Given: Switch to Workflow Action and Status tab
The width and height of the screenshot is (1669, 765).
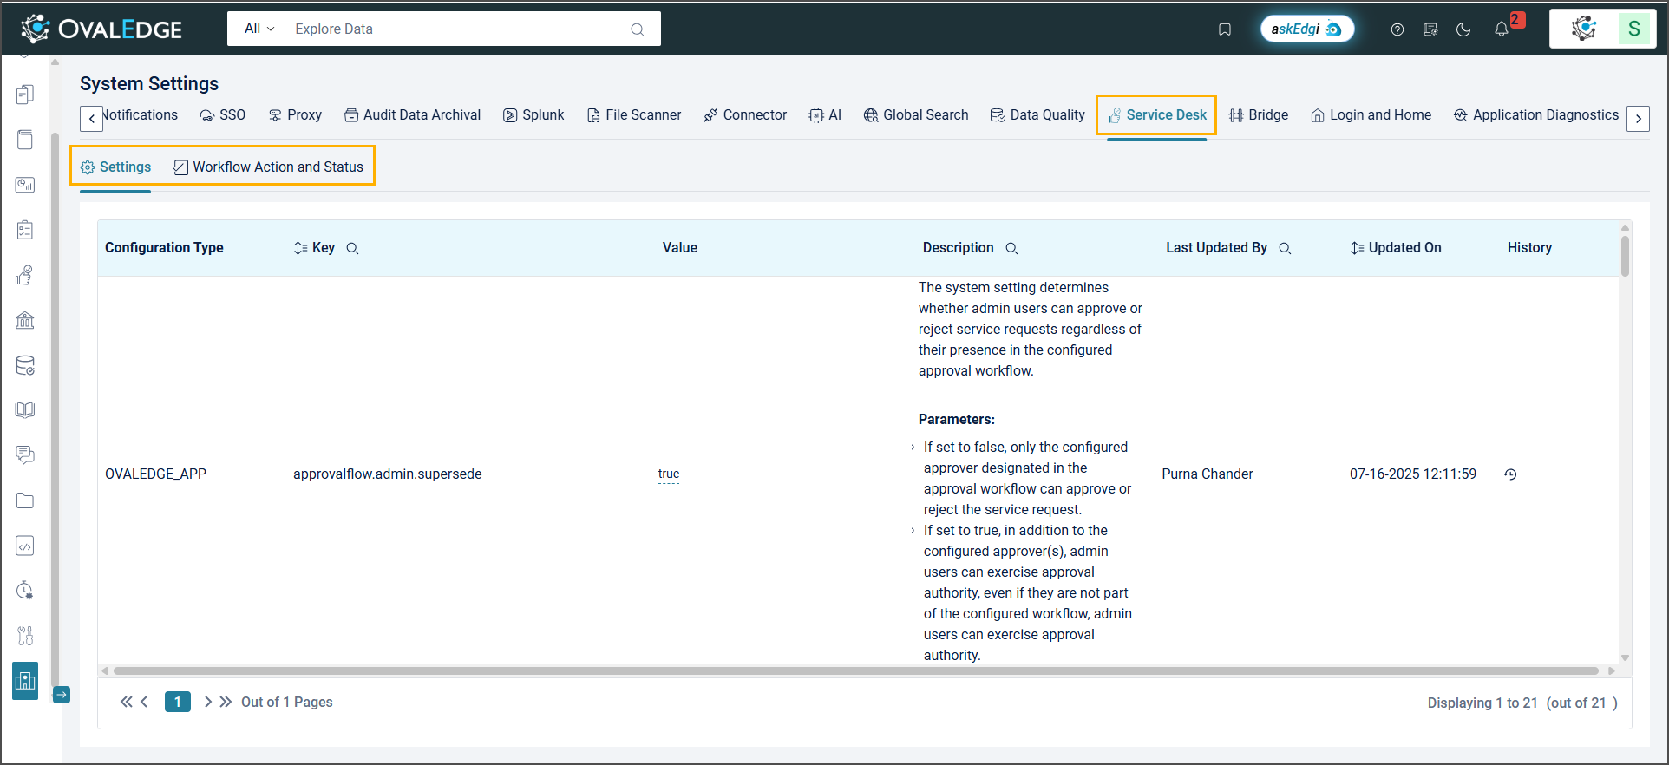Looking at the screenshot, I should (x=268, y=167).
